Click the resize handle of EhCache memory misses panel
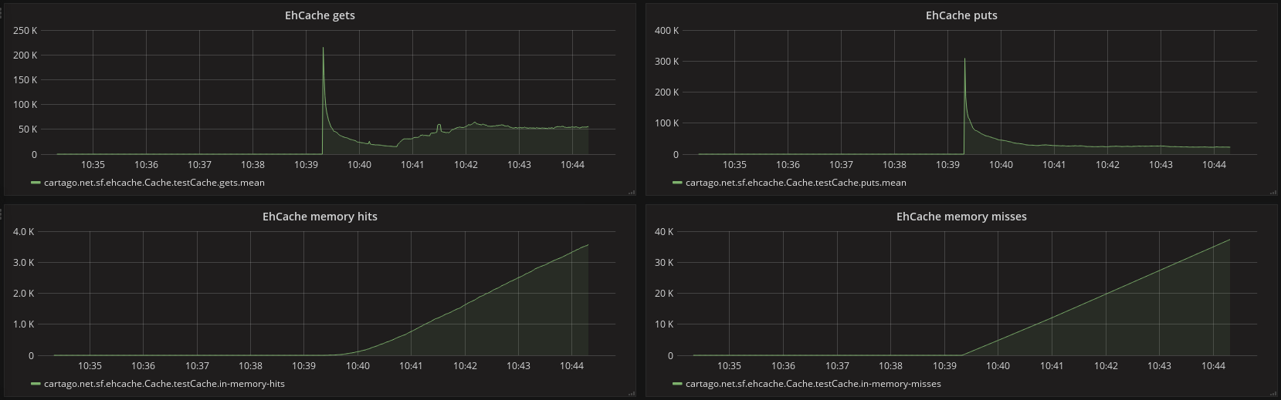1281x400 pixels. (x=1273, y=394)
